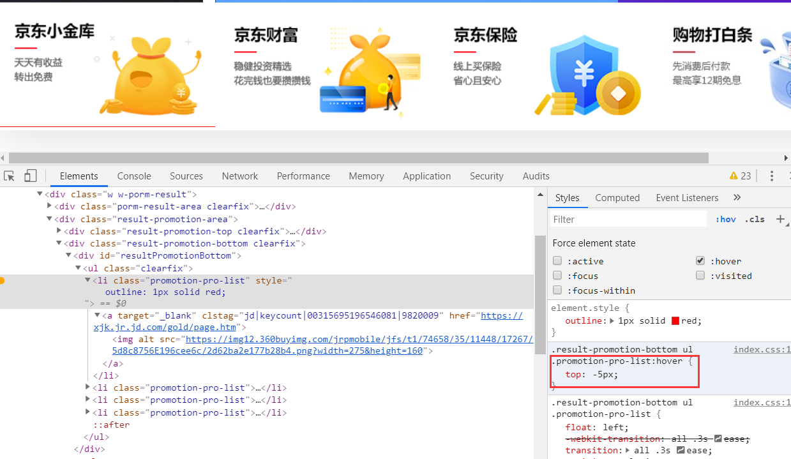Click the Styles filter input field
791x459 pixels.
tap(630, 219)
